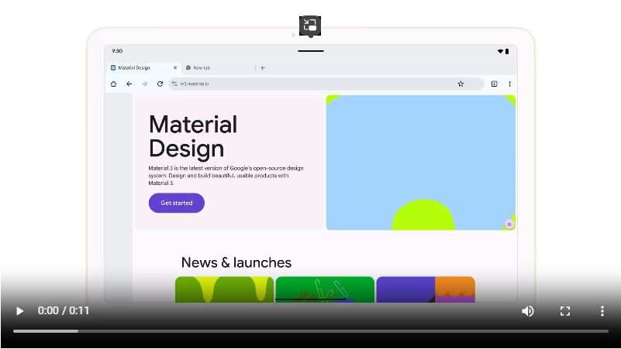The height and width of the screenshot is (349, 621).
Task: Click the video progress bar
Action: pyautogui.click(x=310, y=331)
